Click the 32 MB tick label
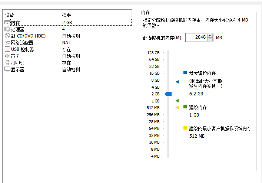The image size is (262, 183). (x=154, y=135)
